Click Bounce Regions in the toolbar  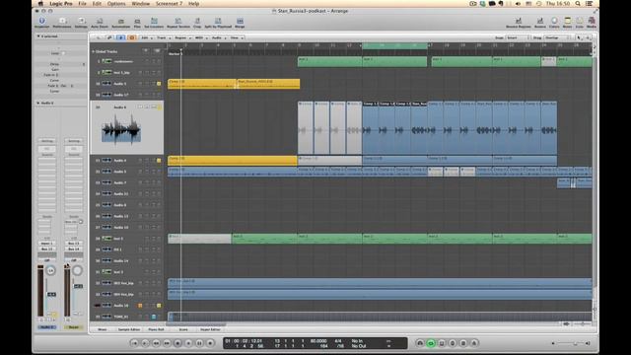point(519,22)
